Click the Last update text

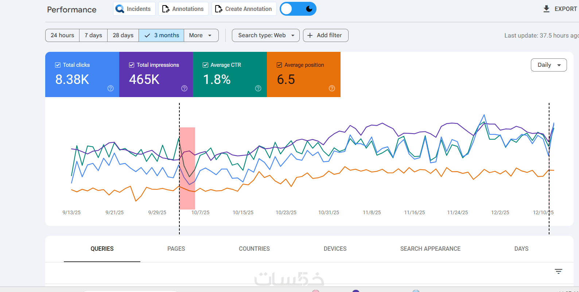(x=541, y=35)
